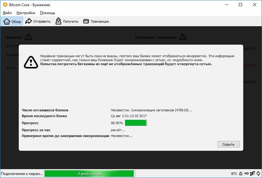
Task: Click the BTC unit selector in status bar
Action: coord(234,174)
